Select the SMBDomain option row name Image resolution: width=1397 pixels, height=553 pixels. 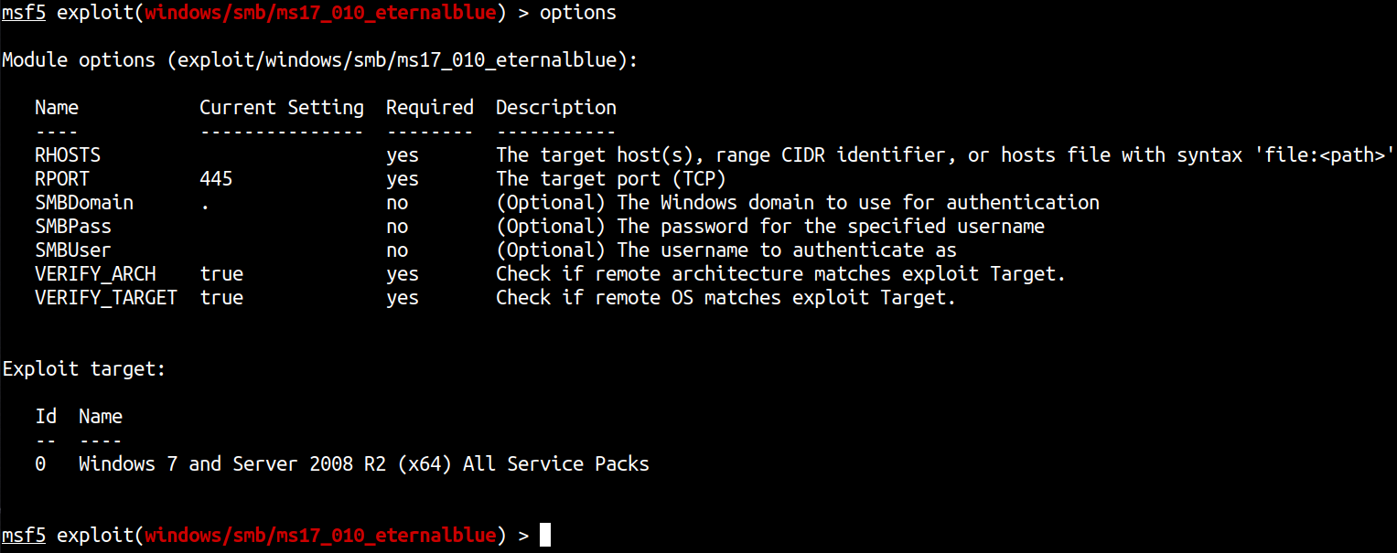point(84,203)
